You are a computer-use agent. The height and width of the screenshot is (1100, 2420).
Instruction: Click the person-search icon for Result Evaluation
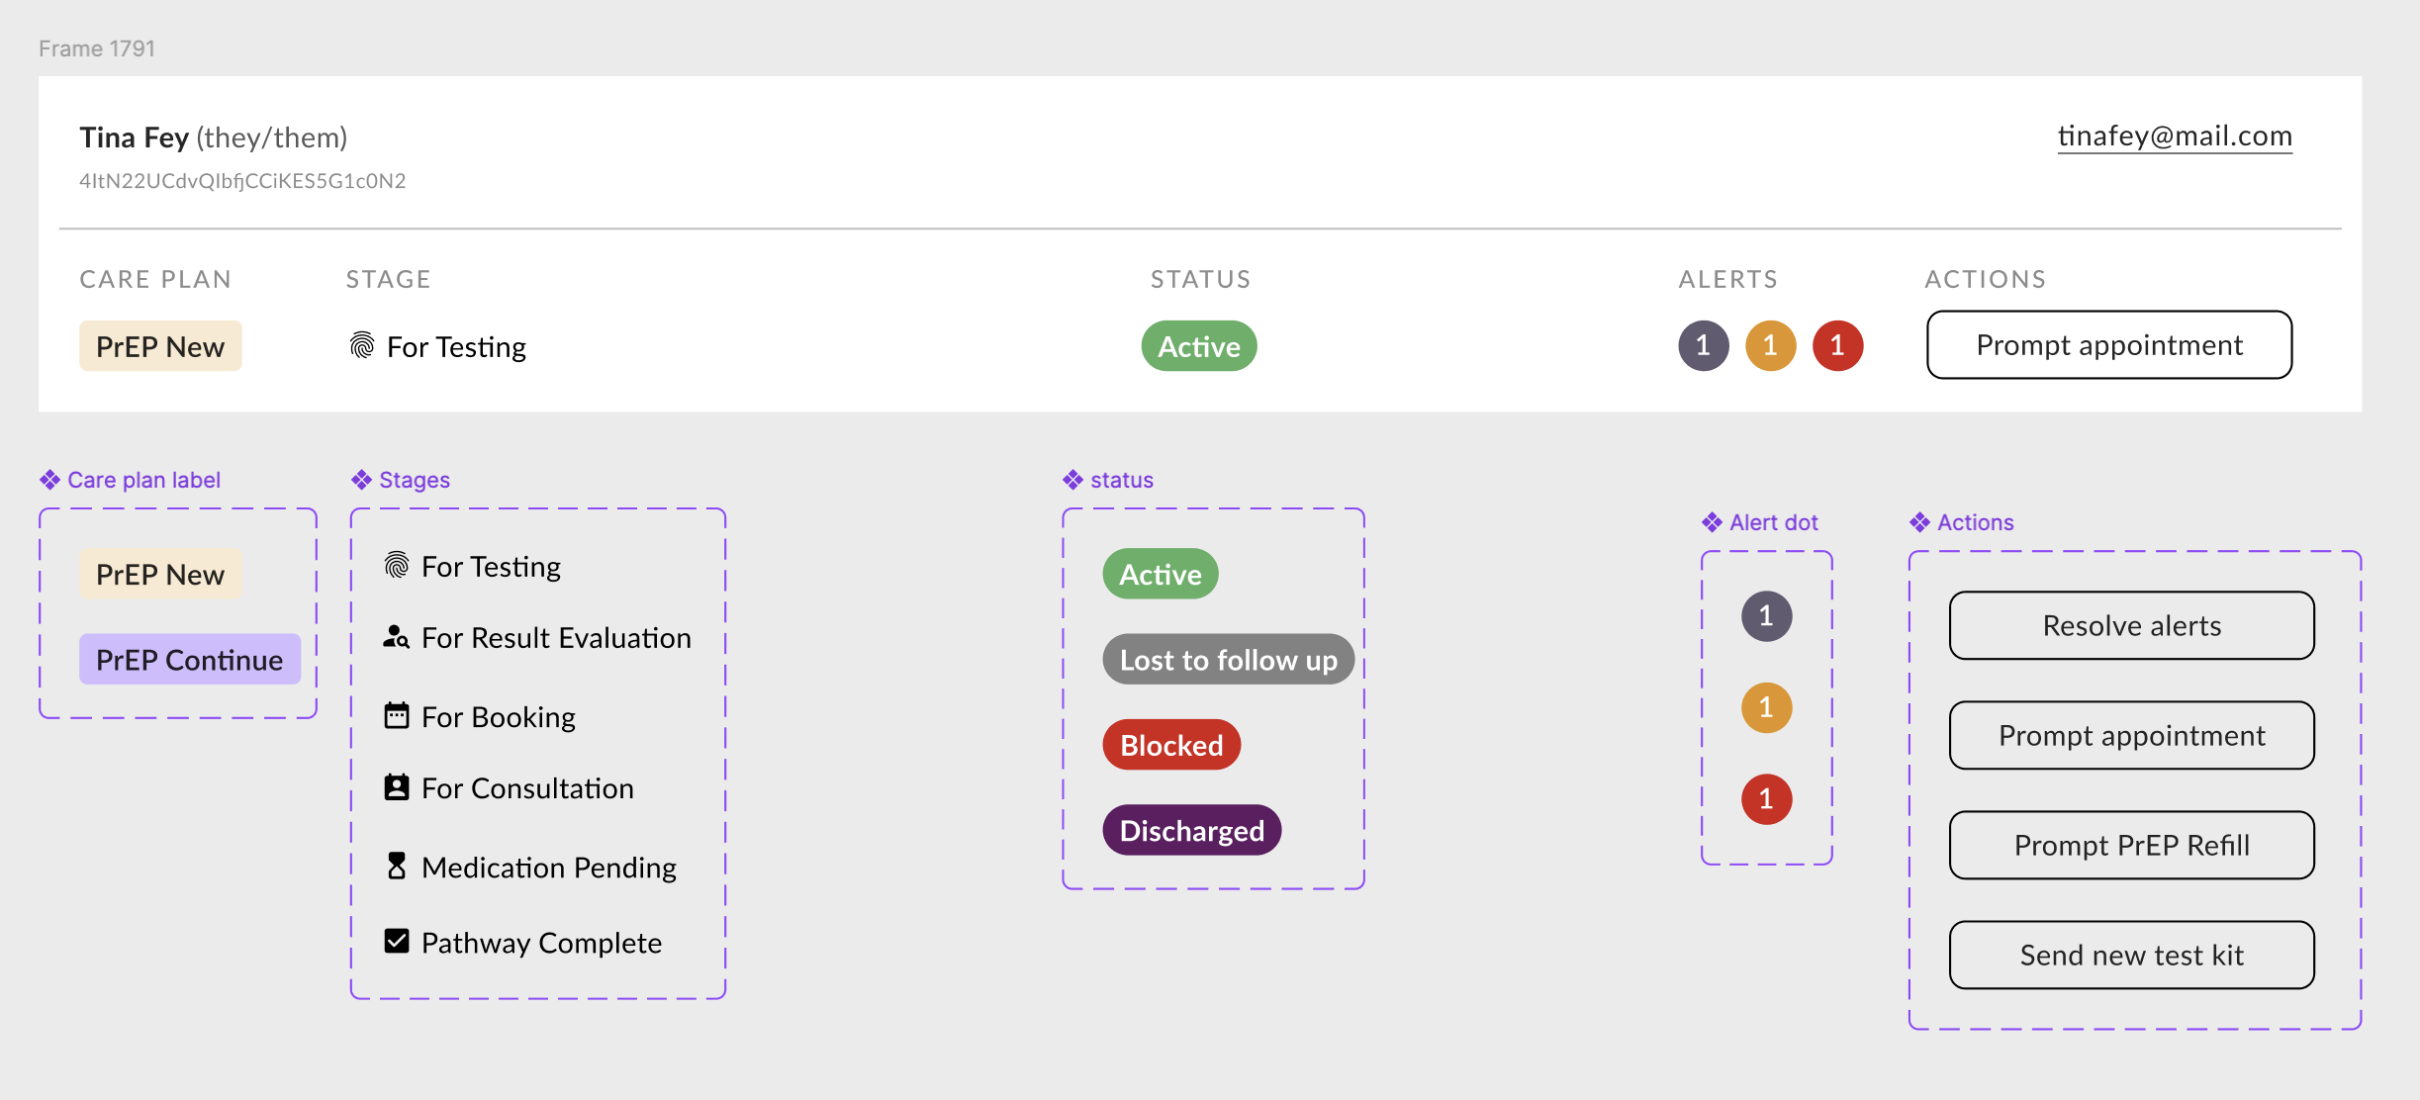click(x=397, y=637)
